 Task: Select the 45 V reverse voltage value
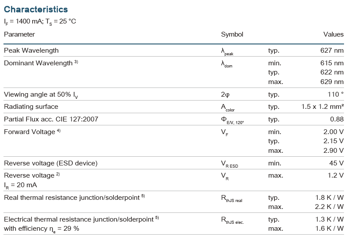point(336,163)
